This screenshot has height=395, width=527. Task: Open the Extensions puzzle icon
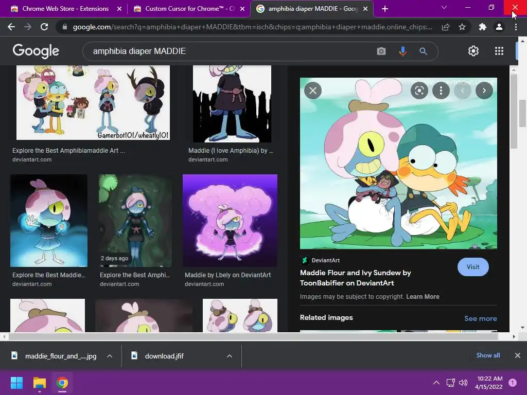(x=482, y=27)
